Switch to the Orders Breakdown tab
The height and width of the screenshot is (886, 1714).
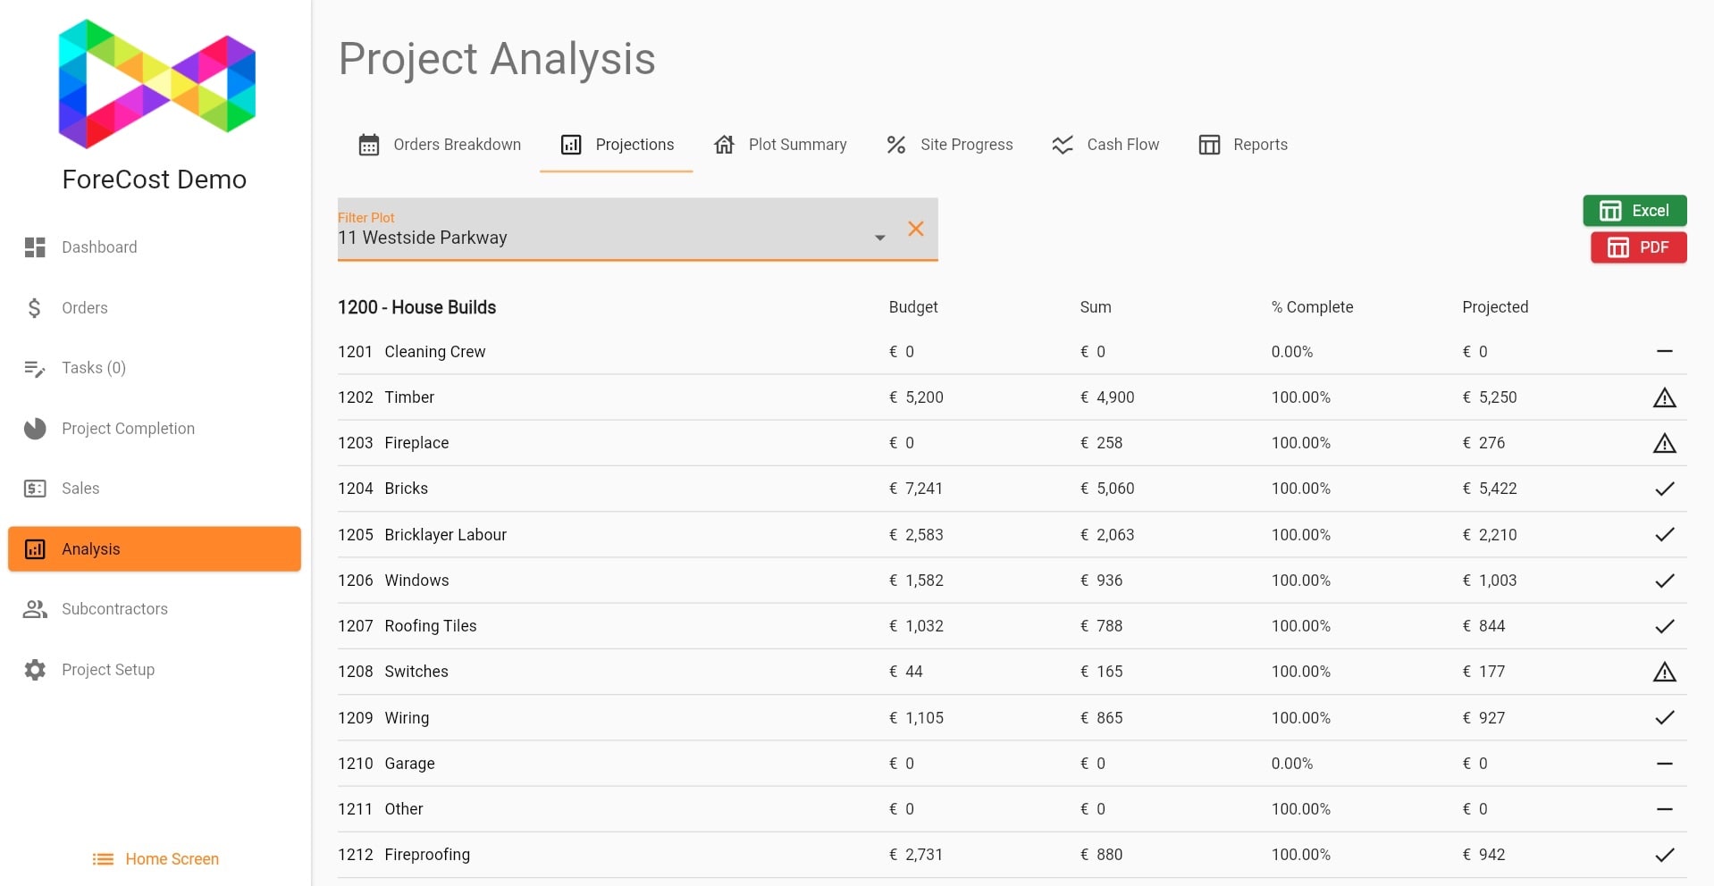(x=440, y=145)
